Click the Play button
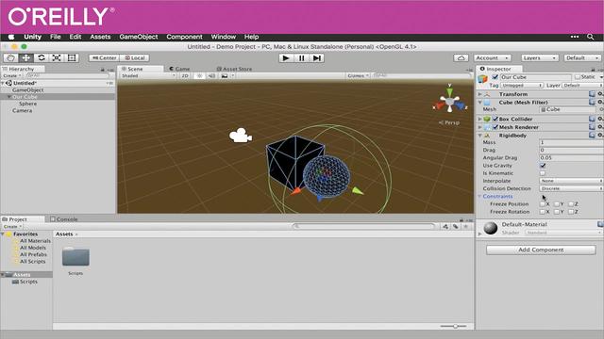 (286, 58)
